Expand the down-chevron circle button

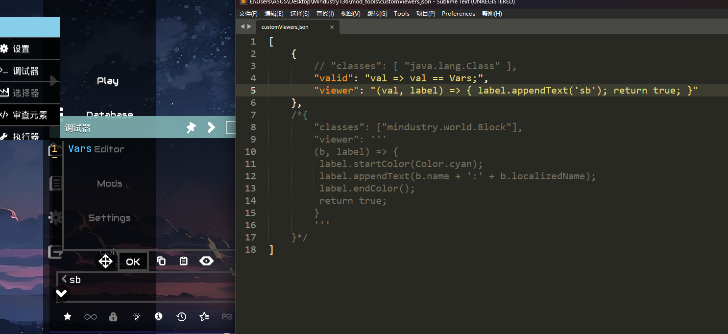(61, 293)
